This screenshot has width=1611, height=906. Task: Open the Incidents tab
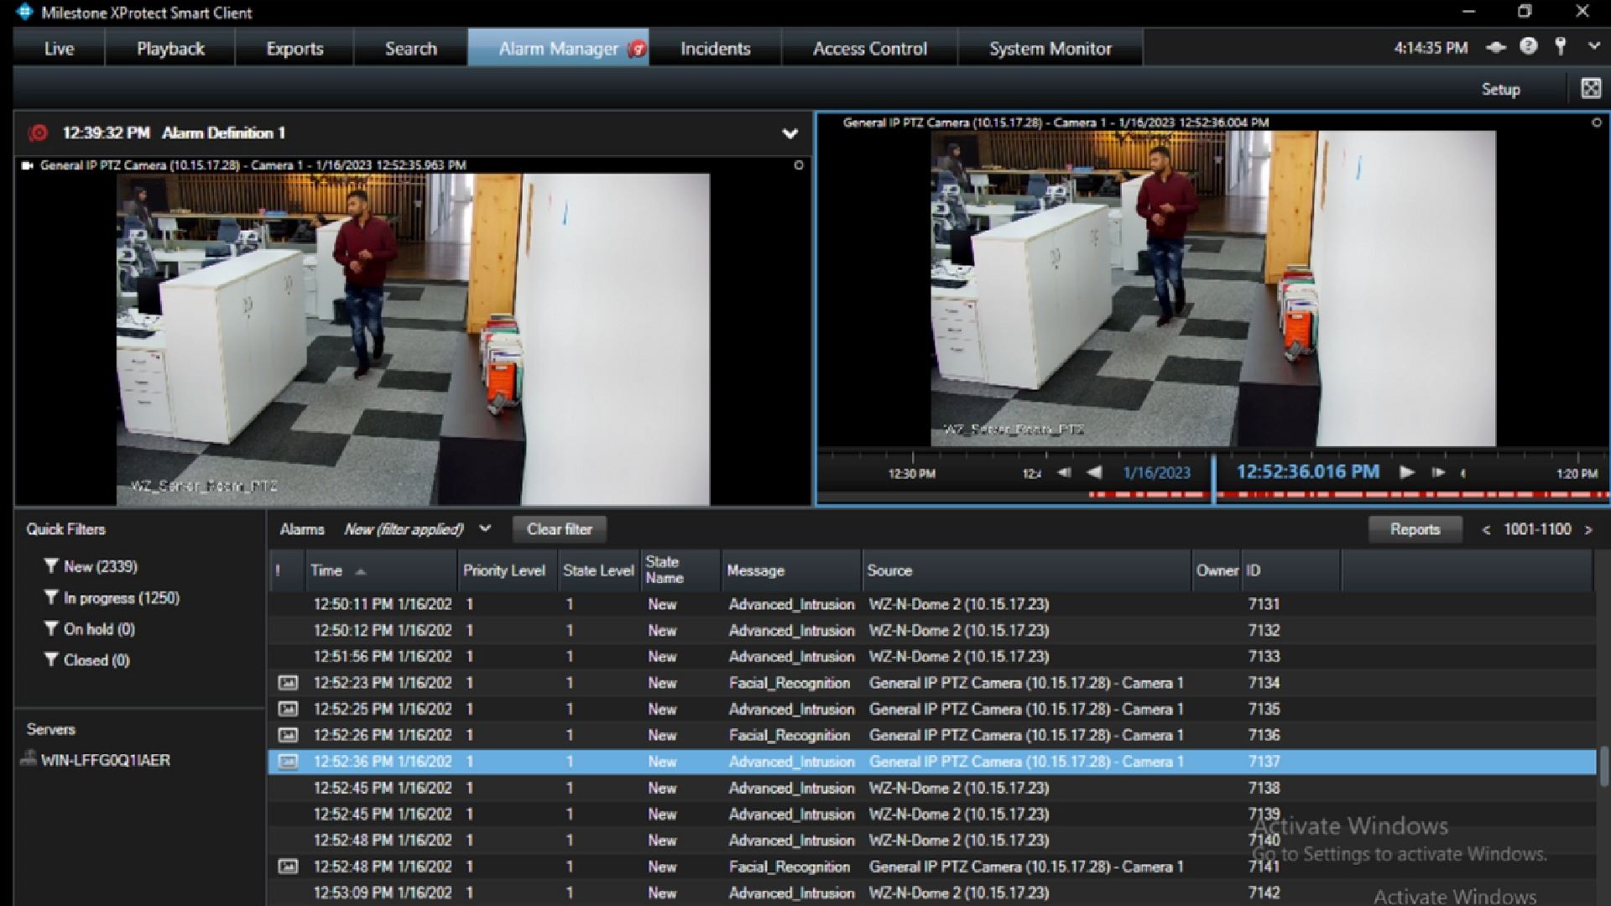tap(715, 49)
